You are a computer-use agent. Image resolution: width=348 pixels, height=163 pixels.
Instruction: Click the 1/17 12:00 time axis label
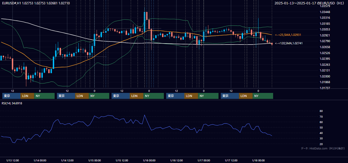(x=231, y=161)
